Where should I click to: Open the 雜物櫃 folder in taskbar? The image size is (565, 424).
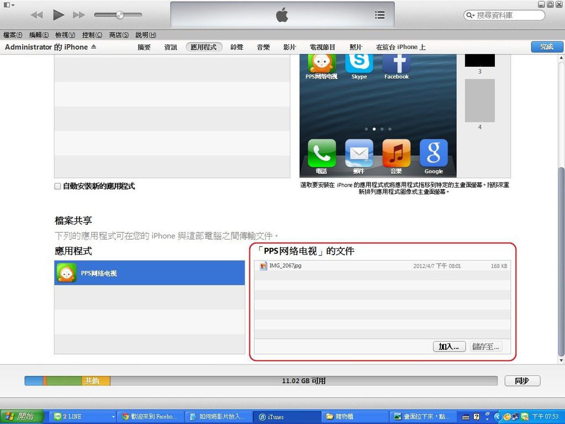pos(355,416)
